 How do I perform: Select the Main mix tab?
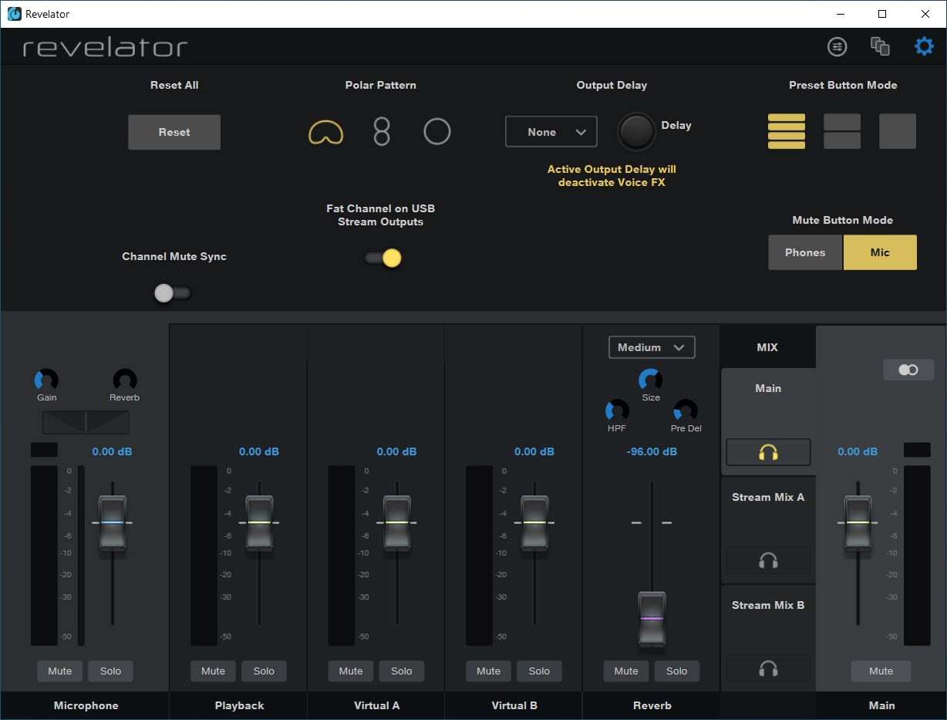768,421
